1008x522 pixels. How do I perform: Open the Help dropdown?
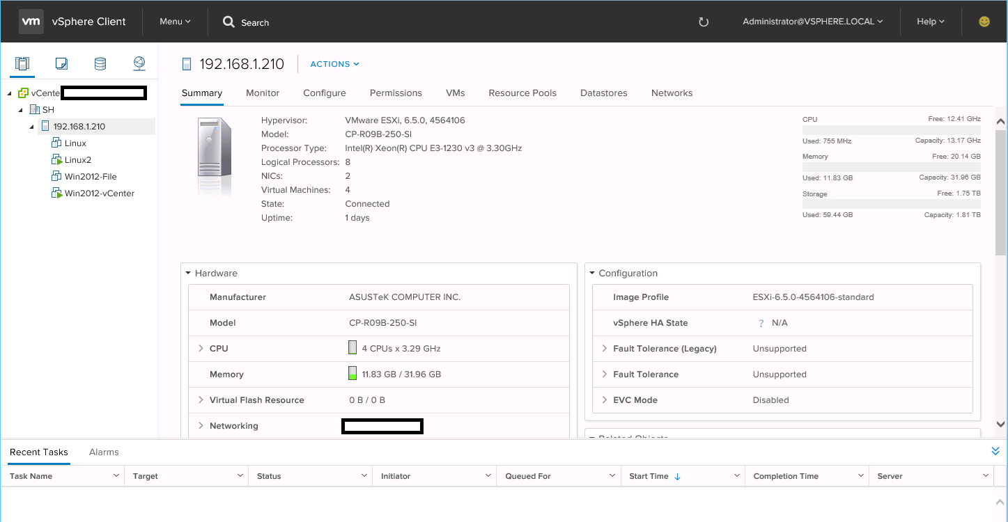point(931,22)
